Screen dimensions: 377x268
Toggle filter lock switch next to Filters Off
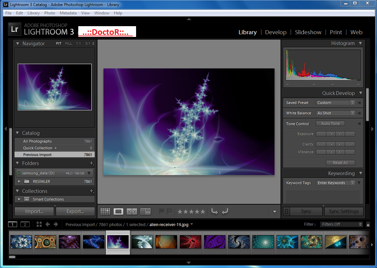click(368, 224)
